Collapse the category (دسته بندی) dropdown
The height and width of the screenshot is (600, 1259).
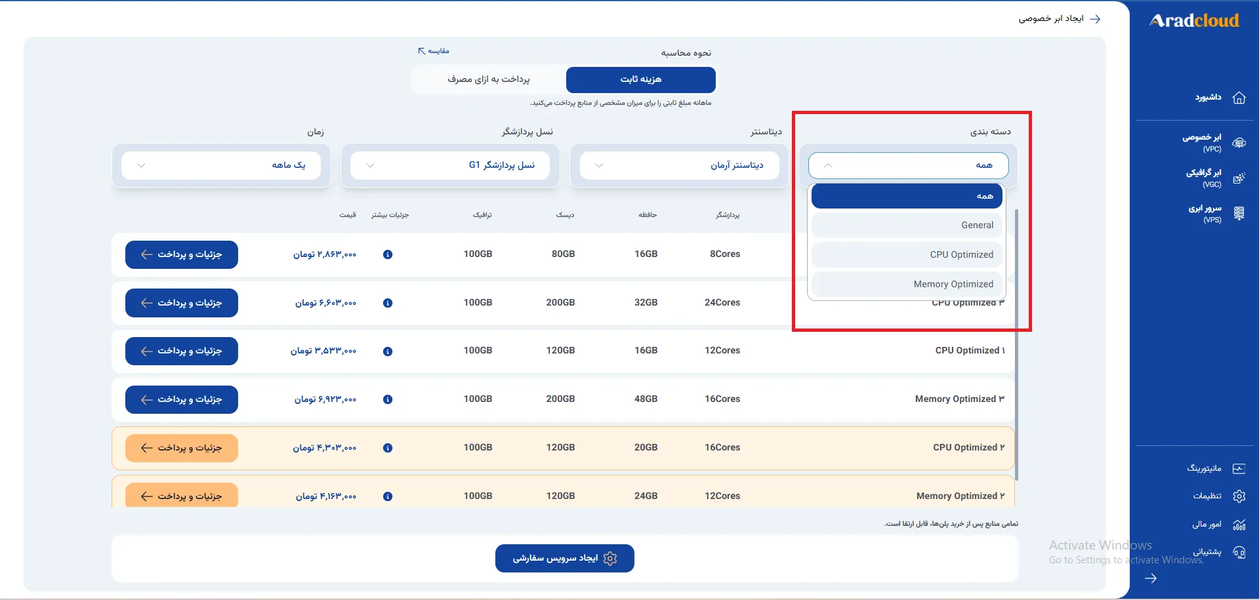[909, 165]
